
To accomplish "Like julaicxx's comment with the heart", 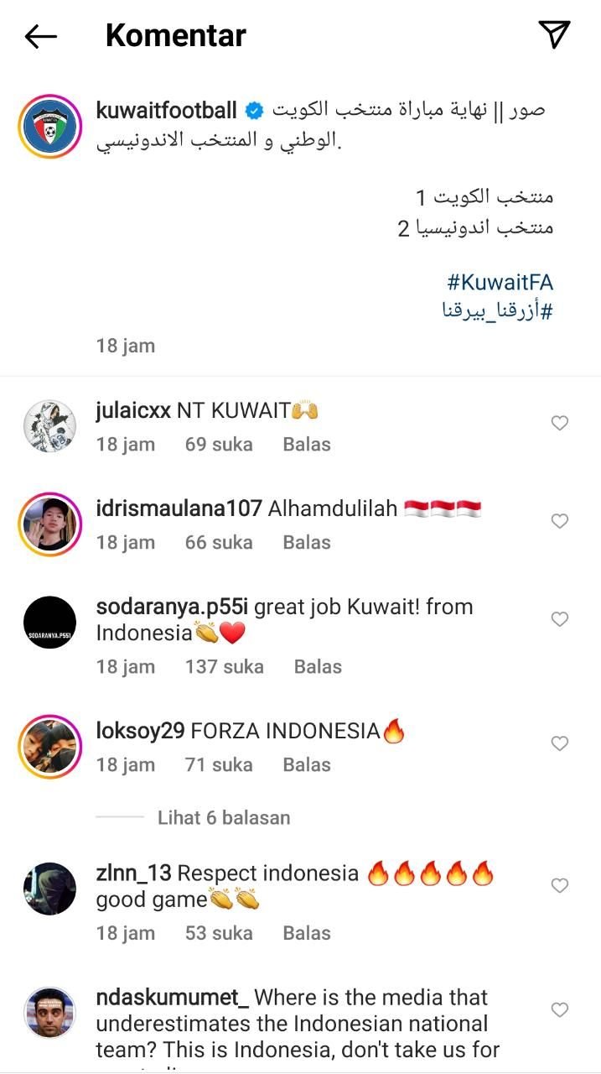I will [x=559, y=424].
